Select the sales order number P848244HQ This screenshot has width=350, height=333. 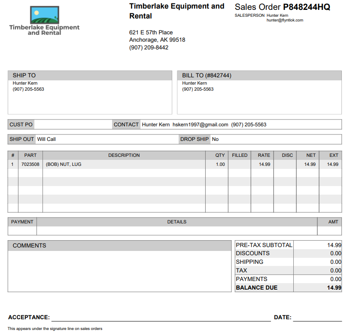(307, 7)
